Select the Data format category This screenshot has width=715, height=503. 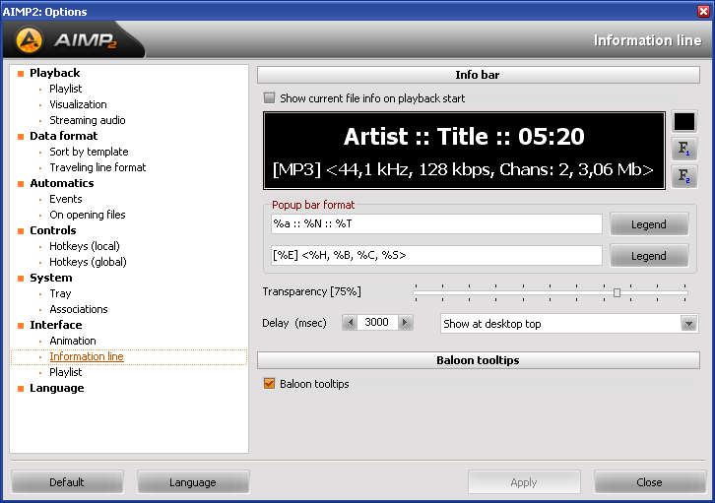coord(63,136)
